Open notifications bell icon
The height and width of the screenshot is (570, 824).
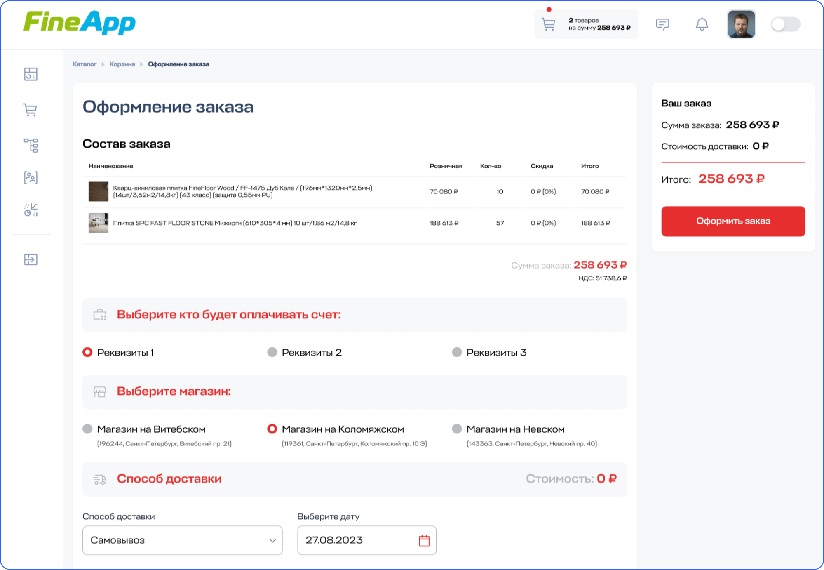[702, 24]
